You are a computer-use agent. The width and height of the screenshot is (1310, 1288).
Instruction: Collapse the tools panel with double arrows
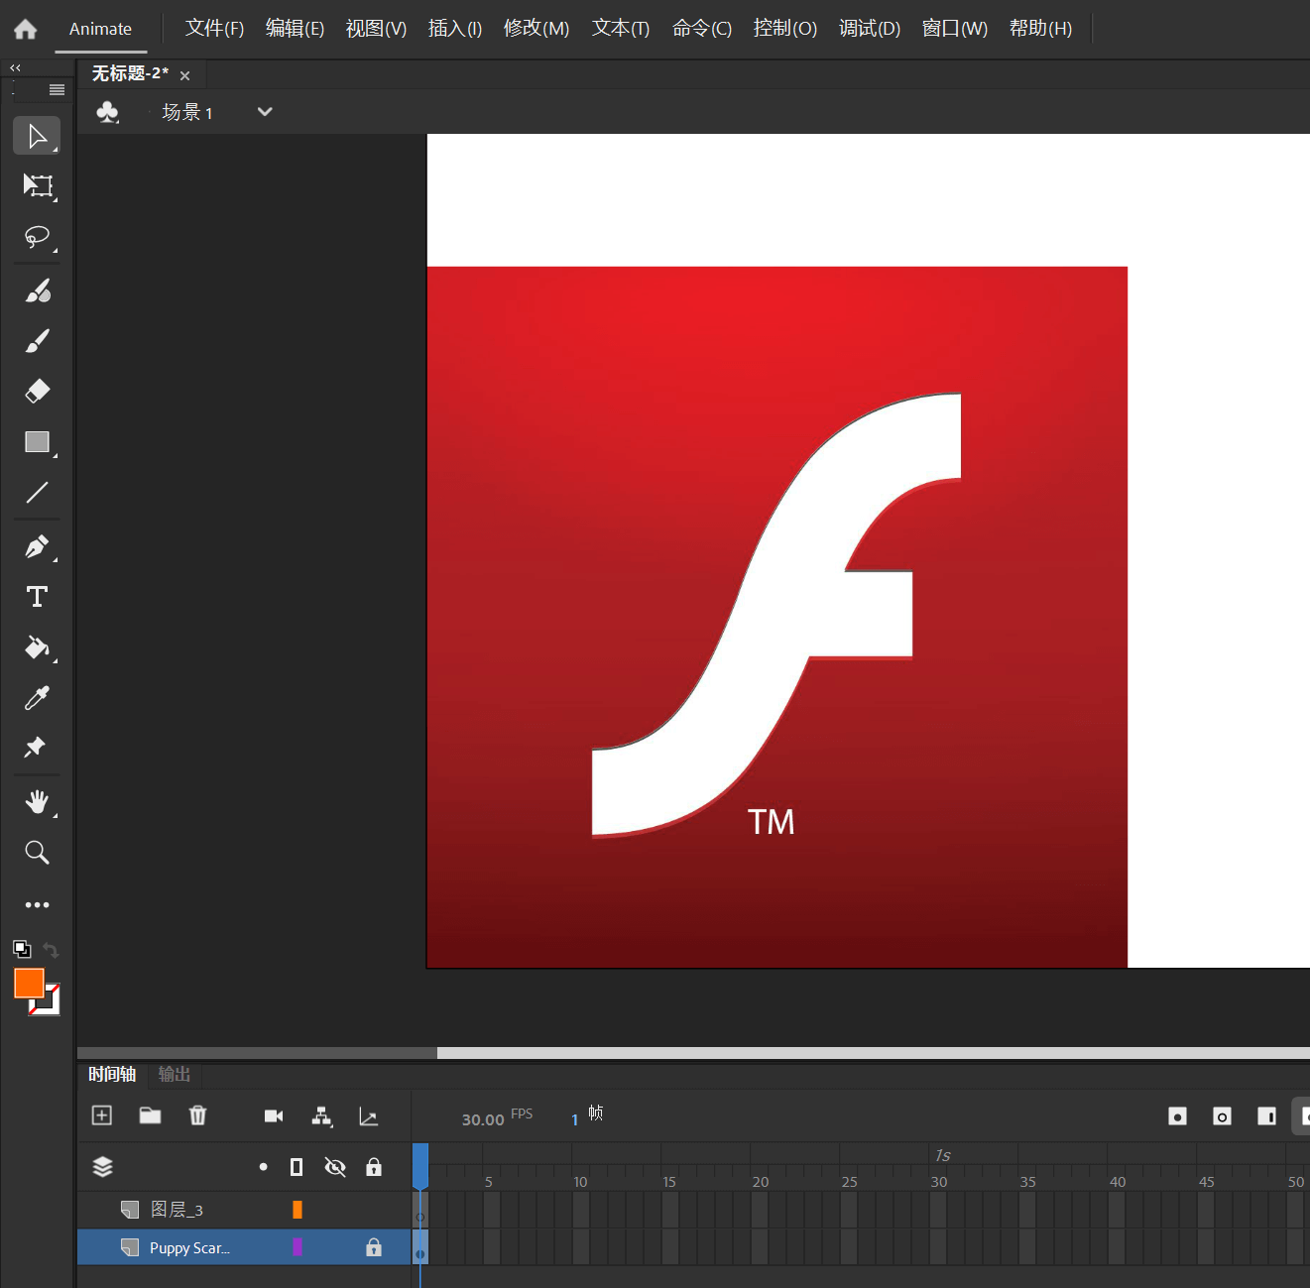pos(15,67)
